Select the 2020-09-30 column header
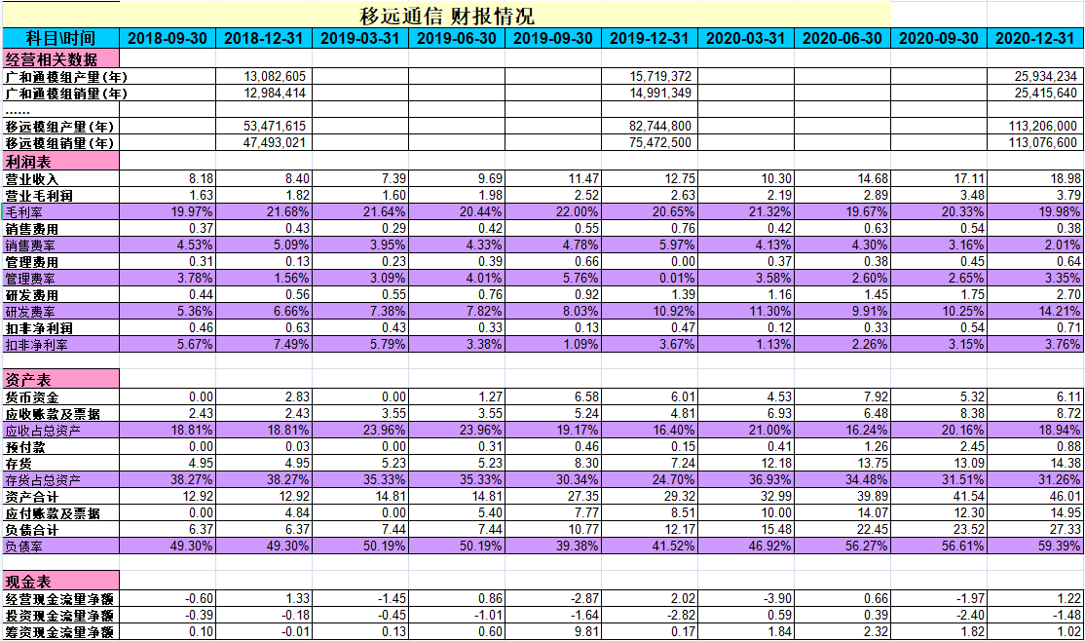 pyautogui.click(x=938, y=38)
